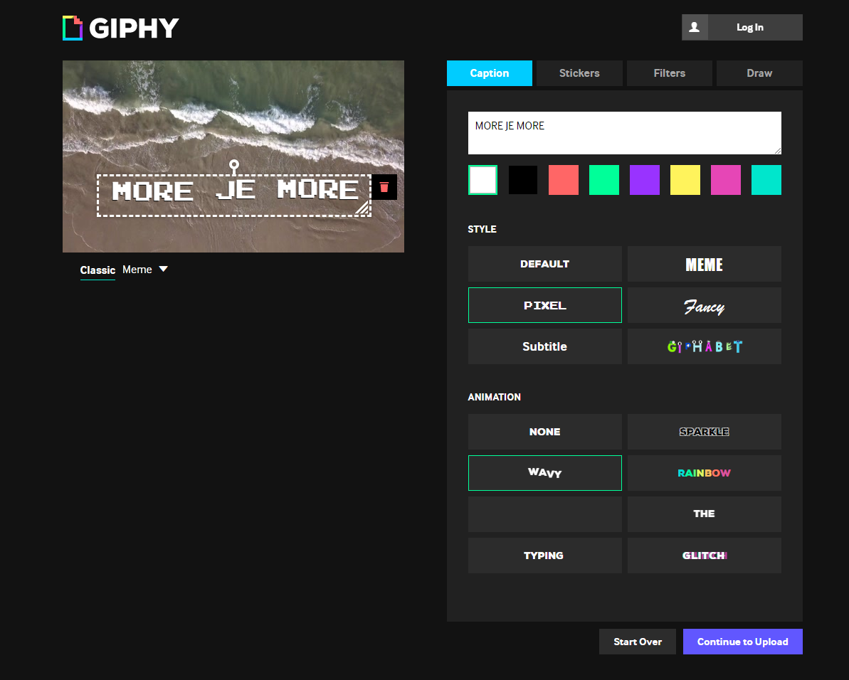Click the caption resize corner handle

click(x=362, y=207)
